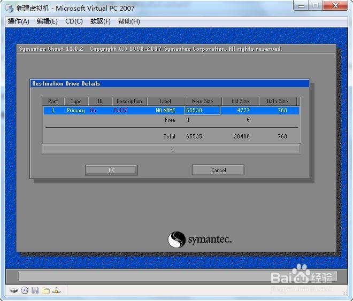Click the 0c ID cell
This screenshot has width=353, height=301.
click(93, 111)
